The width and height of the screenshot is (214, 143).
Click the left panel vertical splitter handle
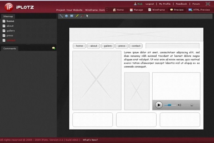pos(57,75)
